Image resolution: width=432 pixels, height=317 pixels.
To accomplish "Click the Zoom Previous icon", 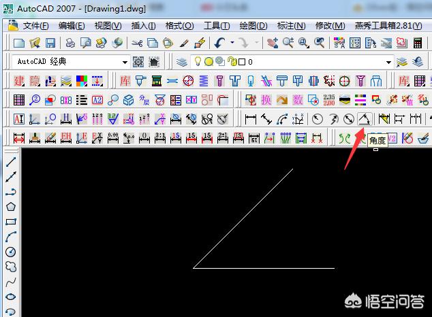I will tap(320, 43).
